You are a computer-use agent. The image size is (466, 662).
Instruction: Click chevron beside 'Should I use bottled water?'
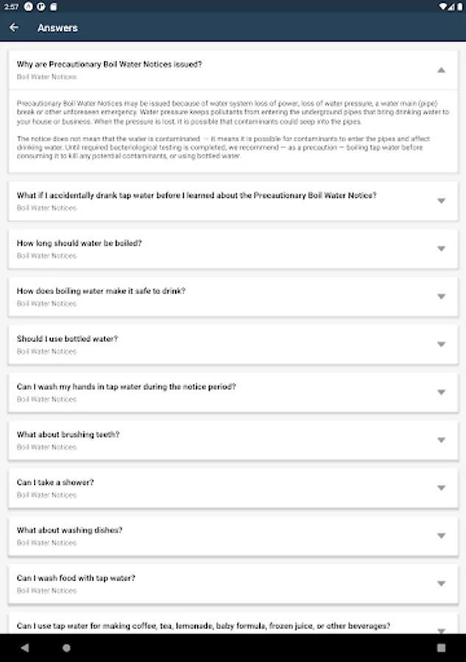441,344
